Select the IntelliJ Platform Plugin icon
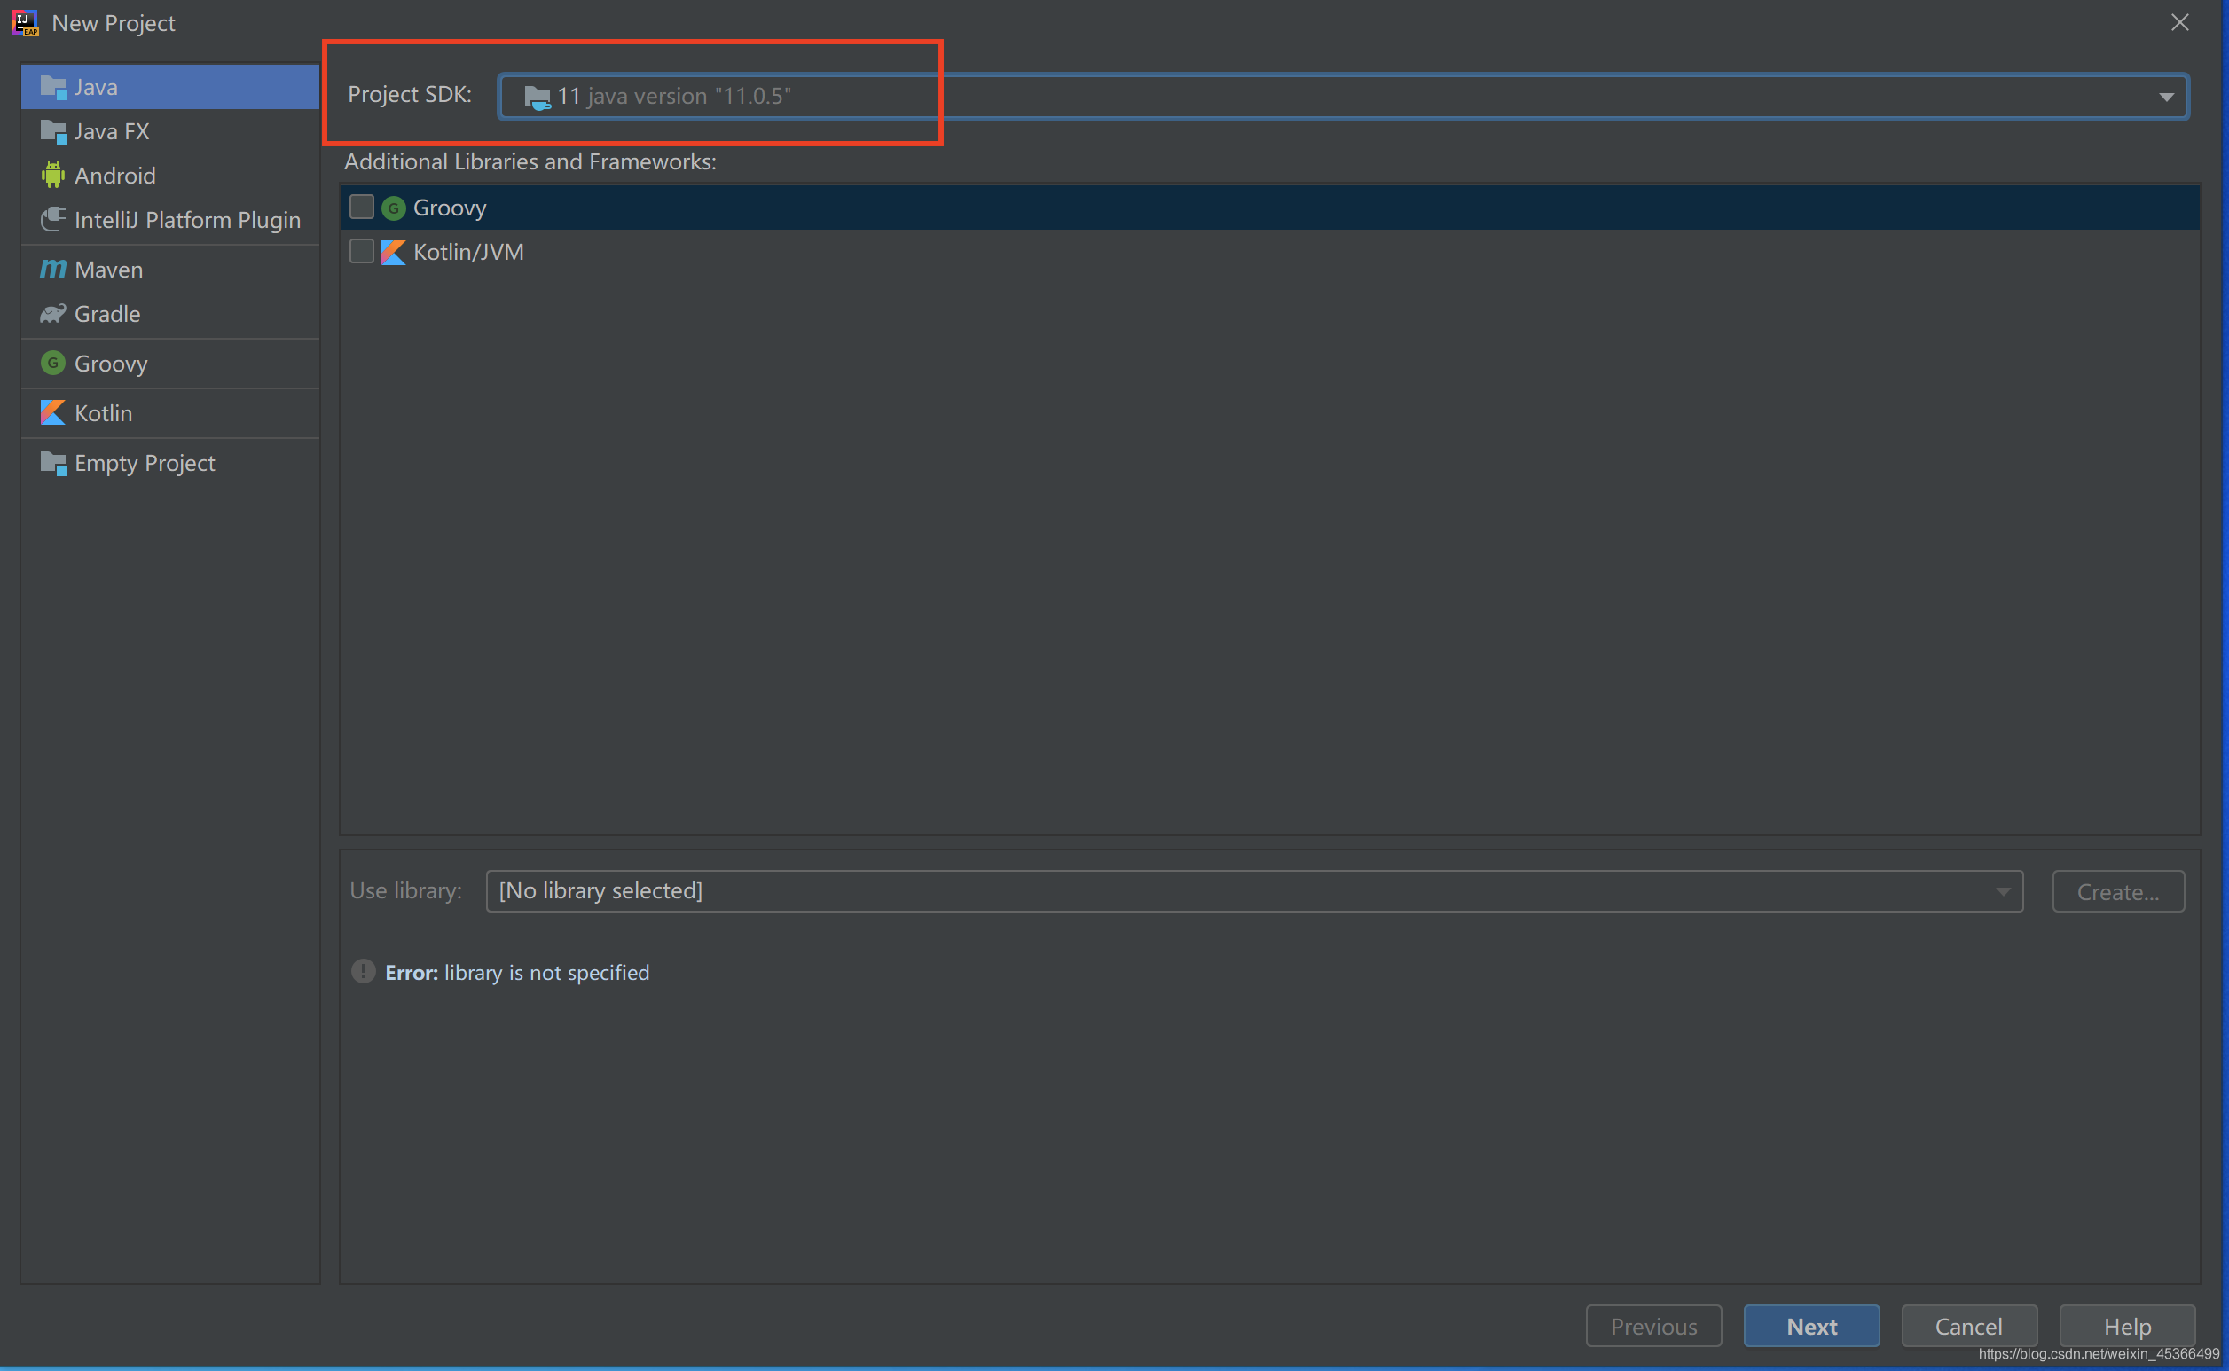This screenshot has width=2229, height=1371. [x=53, y=219]
